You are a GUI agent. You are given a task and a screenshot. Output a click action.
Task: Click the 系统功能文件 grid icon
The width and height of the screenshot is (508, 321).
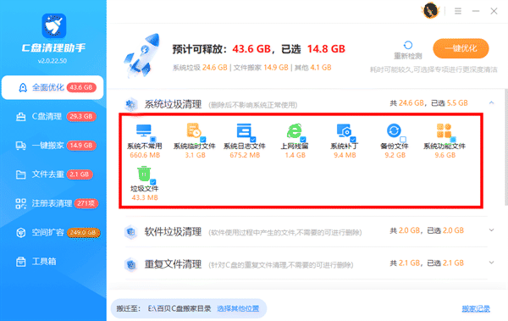444,130
